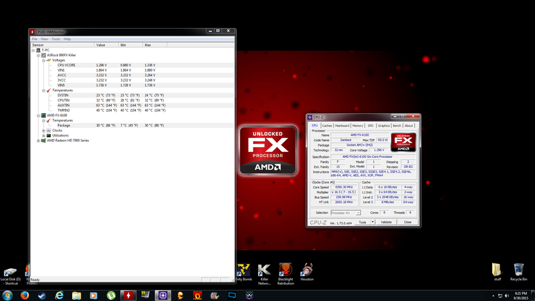This screenshot has width=535, height=301.
Task: Click the Tools button in CPU-Z
Action: 362,222
